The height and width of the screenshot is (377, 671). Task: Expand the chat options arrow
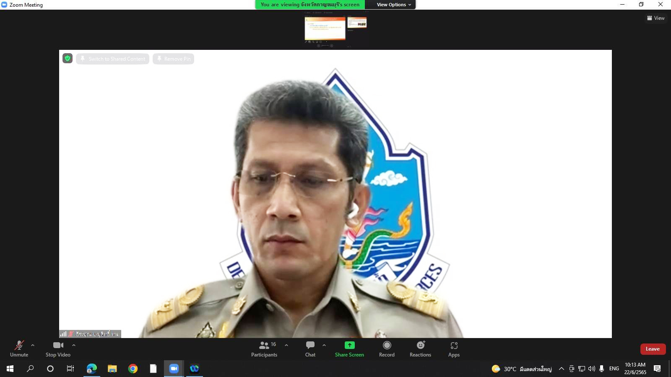tap(324, 345)
